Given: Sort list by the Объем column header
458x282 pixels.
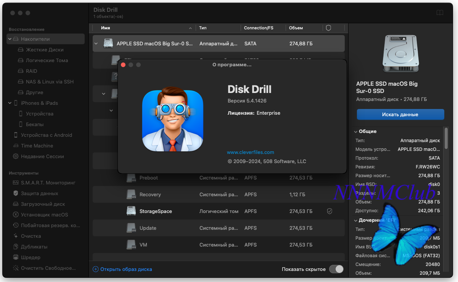Looking at the screenshot, I should (x=296, y=28).
